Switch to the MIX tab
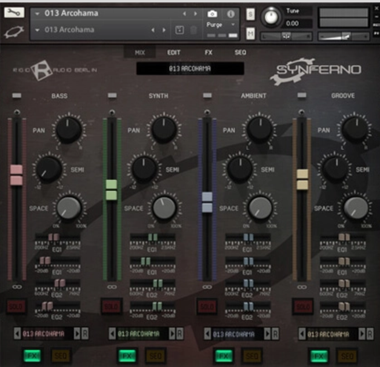The image size is (380, 367). coord(140,52)
